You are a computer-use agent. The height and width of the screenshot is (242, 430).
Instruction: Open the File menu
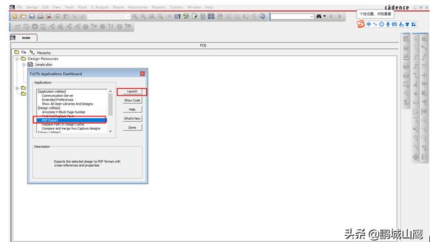[19, 7]
